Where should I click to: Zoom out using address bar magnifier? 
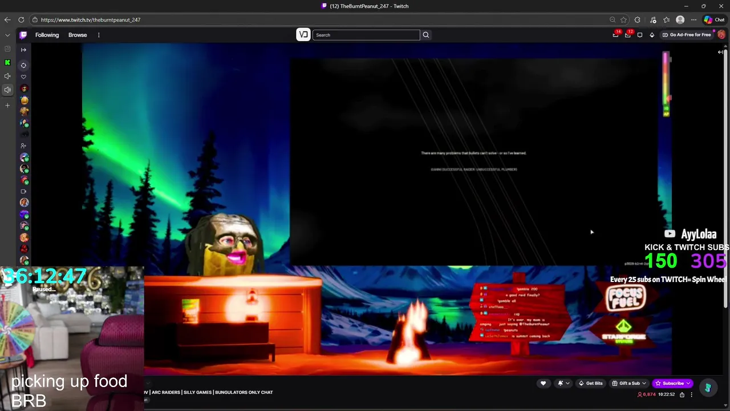pos(613,19)
